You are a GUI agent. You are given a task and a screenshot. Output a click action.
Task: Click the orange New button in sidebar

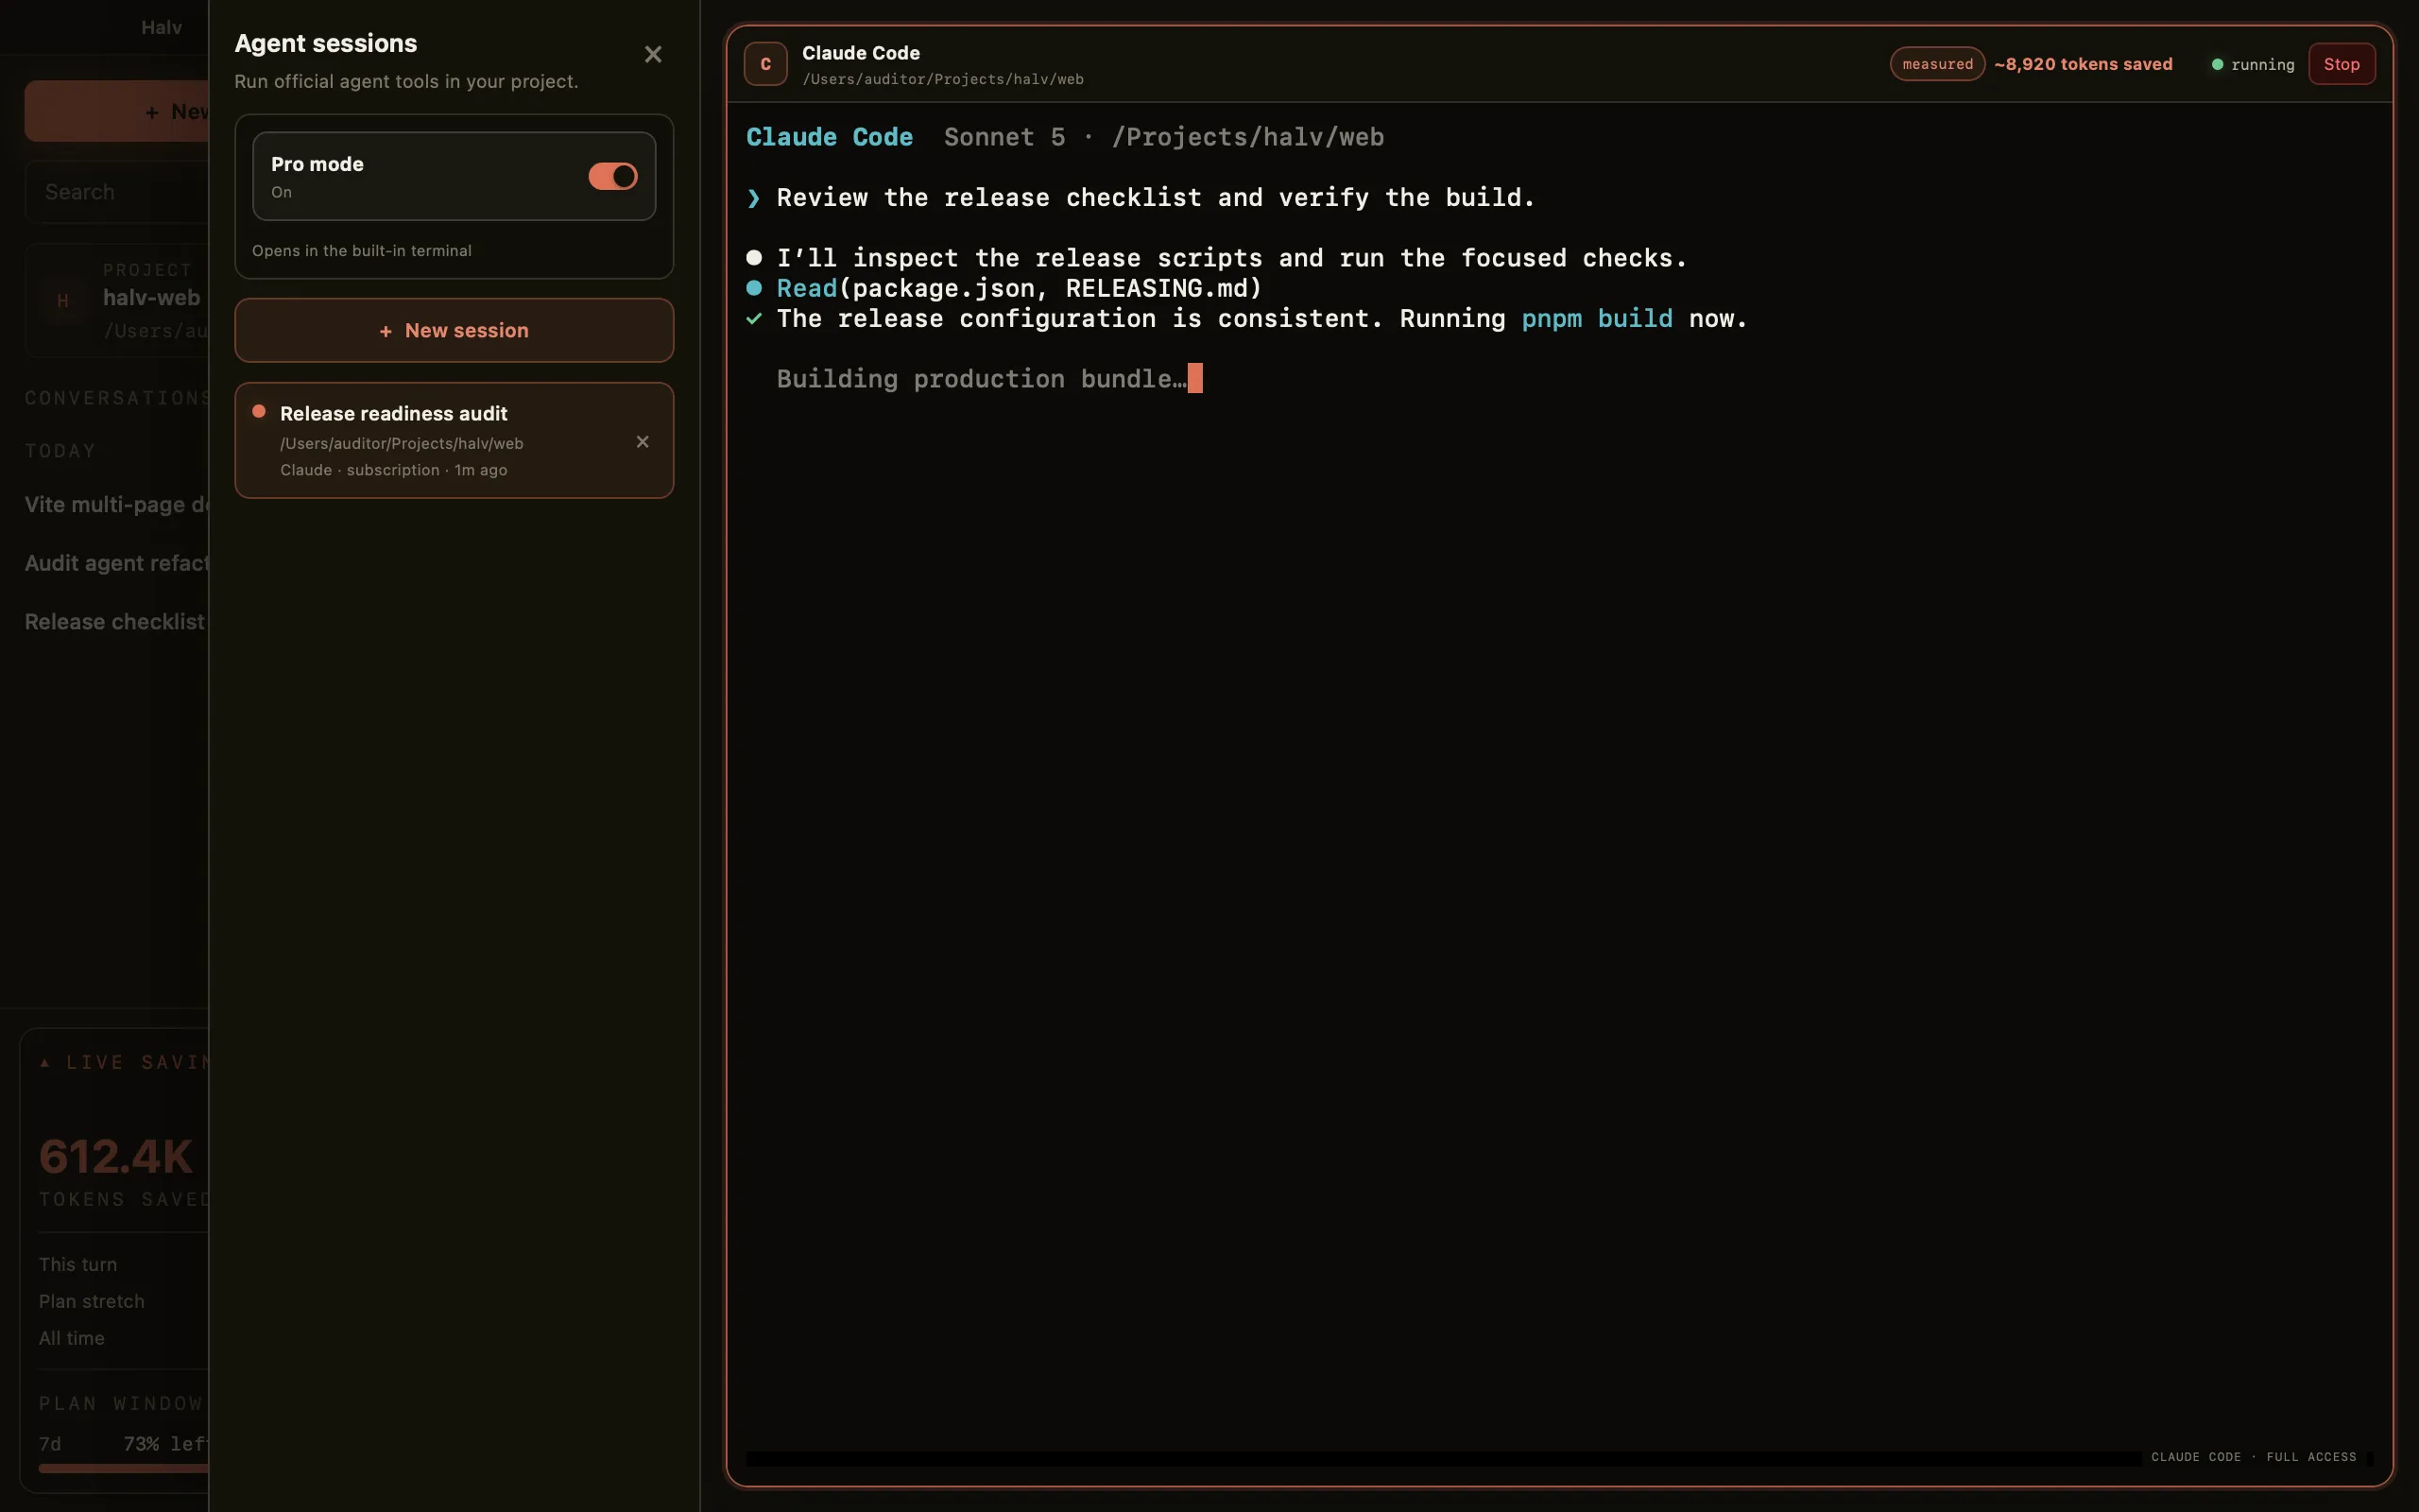pyautogui.click(x=117, y=111)
